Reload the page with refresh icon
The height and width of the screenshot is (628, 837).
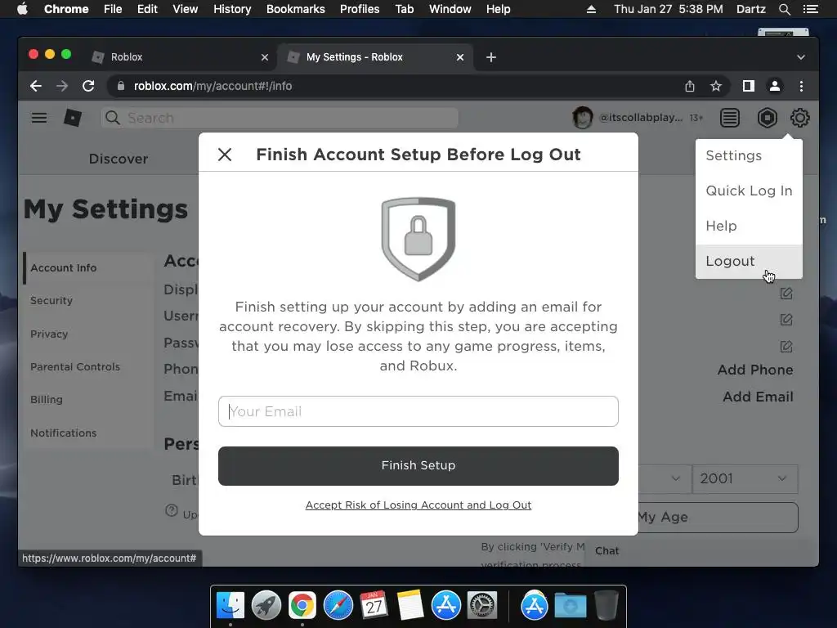click(88, 86)
